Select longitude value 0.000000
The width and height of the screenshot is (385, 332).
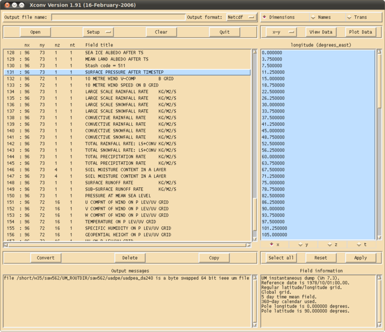318,53
